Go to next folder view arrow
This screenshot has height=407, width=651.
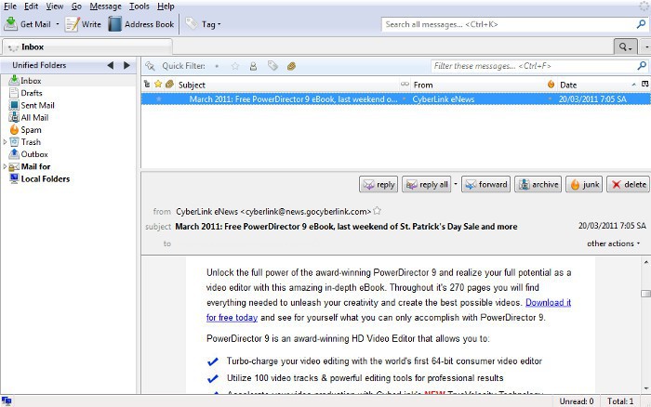[x=126, y=65]
